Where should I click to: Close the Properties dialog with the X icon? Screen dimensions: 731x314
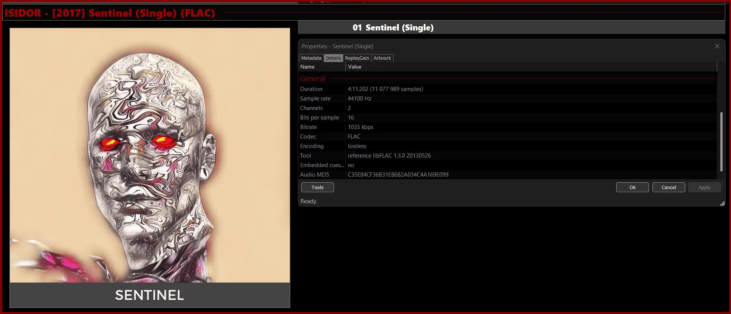[x=717, y=46]
